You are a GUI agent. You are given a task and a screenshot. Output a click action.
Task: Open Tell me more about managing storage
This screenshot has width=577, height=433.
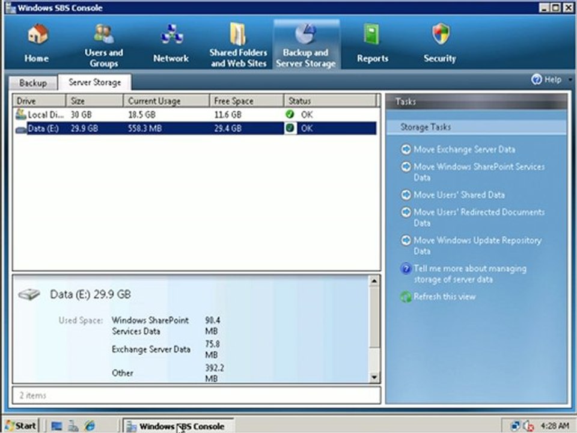point(470,274)
